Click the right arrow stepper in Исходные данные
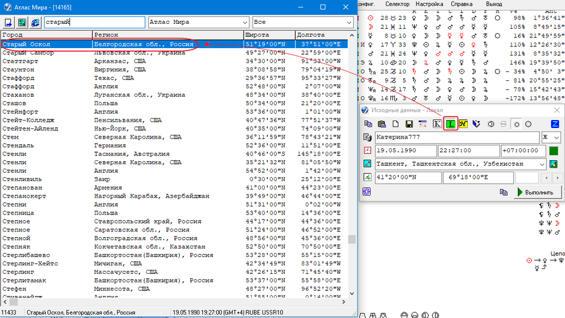Screen dimensions: 565x318 (558, 178)
